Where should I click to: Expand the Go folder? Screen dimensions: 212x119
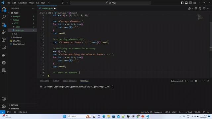tap(16, 34)
